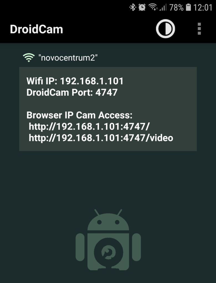
Task: Tap the Bluetooth status bar icon
Action: (133, 7)
